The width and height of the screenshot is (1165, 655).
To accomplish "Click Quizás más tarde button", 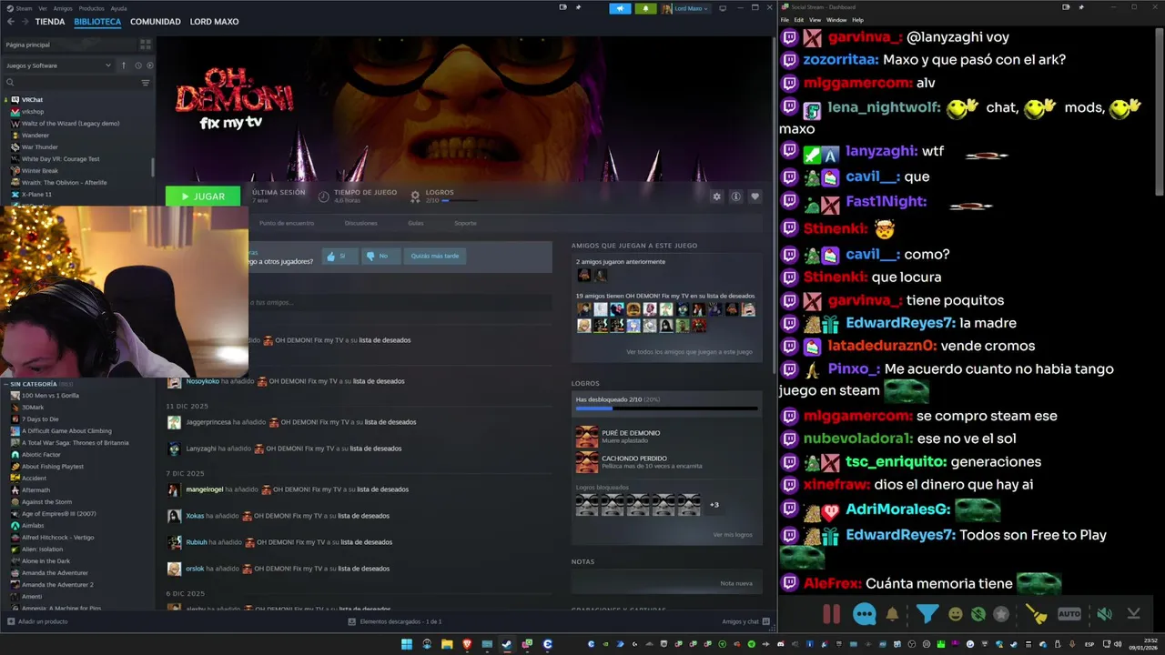I will [x=435, y=256].
